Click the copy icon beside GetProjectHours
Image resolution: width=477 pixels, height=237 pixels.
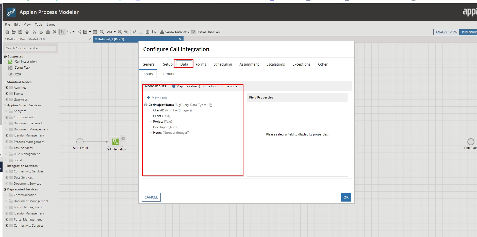[x=211, y=105]
